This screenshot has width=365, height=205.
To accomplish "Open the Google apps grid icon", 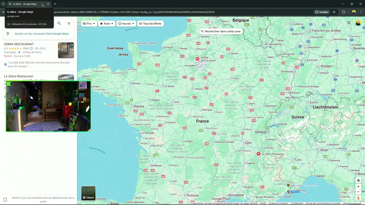I will pyautogui.click(x=349, y=23).
